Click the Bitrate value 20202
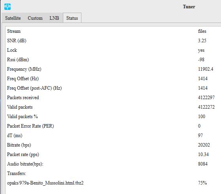 (204, 145)
